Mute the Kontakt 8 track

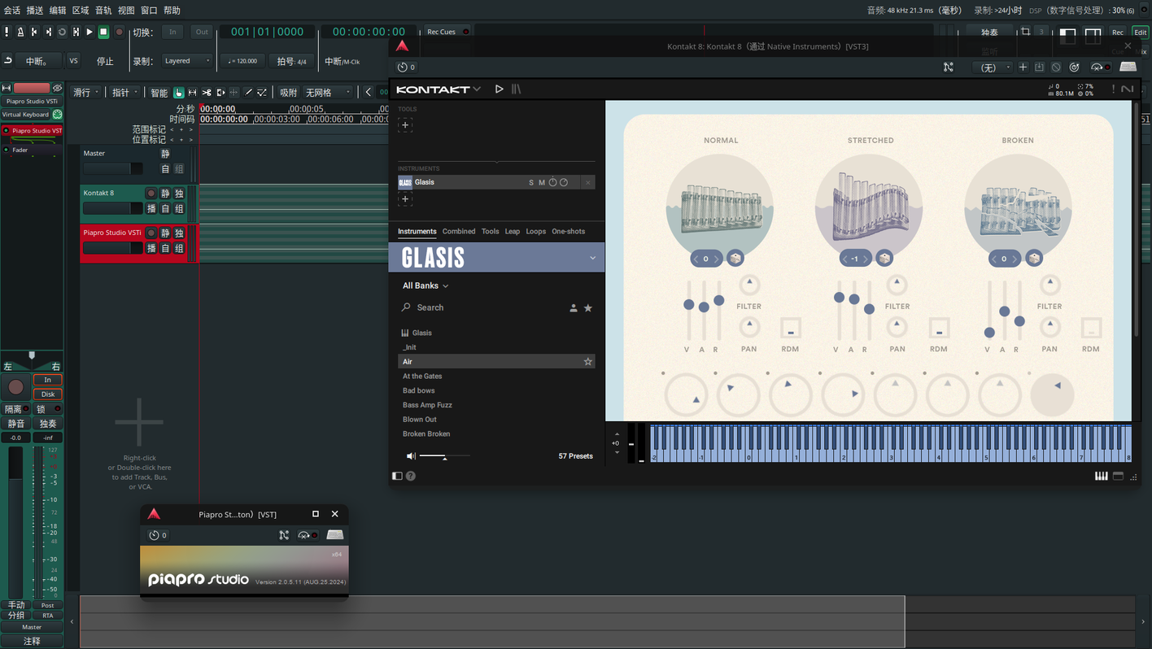coord(165,194)
